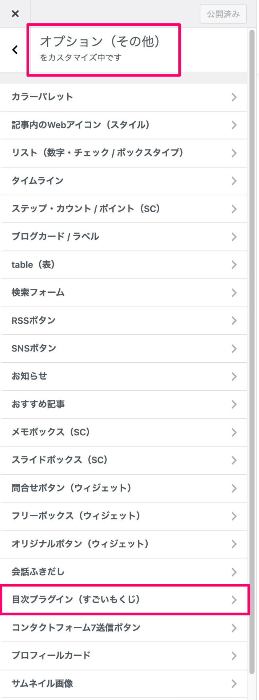This screenshot has width=259, height=700.
Task: Click the chevron next to SNSボタン
Action: (234, 349)
